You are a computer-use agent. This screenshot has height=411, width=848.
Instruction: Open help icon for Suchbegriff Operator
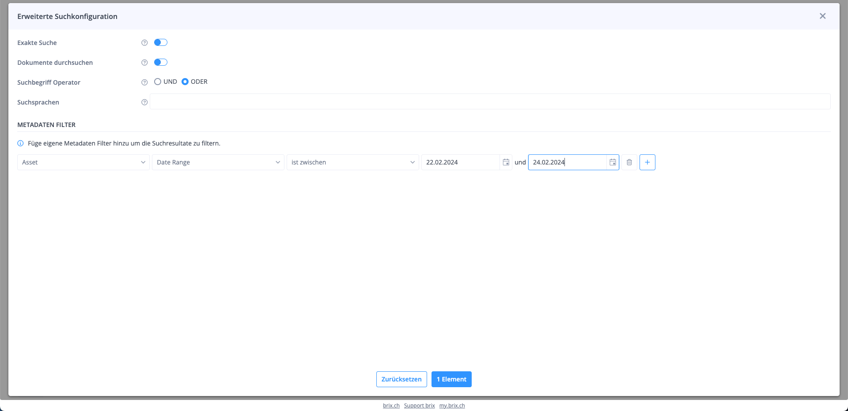144,82
